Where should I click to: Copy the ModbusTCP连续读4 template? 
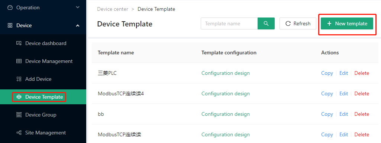[x=327, y=93]
